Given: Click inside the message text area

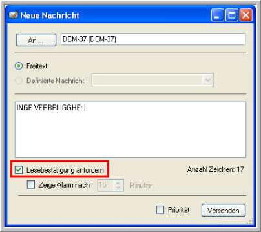Looking at the screenshot, I should [130, 130].
